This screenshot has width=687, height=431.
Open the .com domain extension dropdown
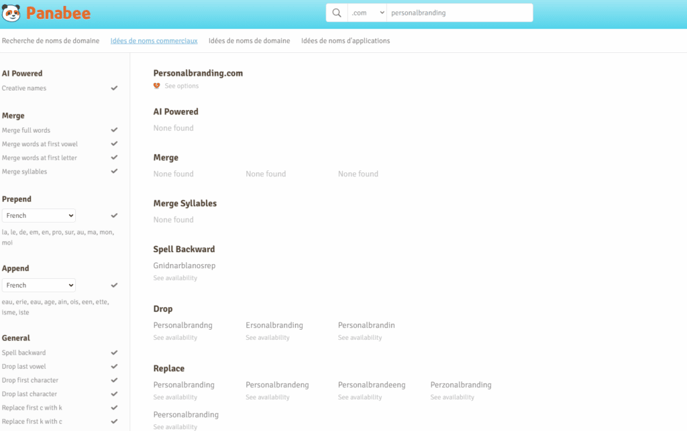pyautogui.click(x=367, y=13)
